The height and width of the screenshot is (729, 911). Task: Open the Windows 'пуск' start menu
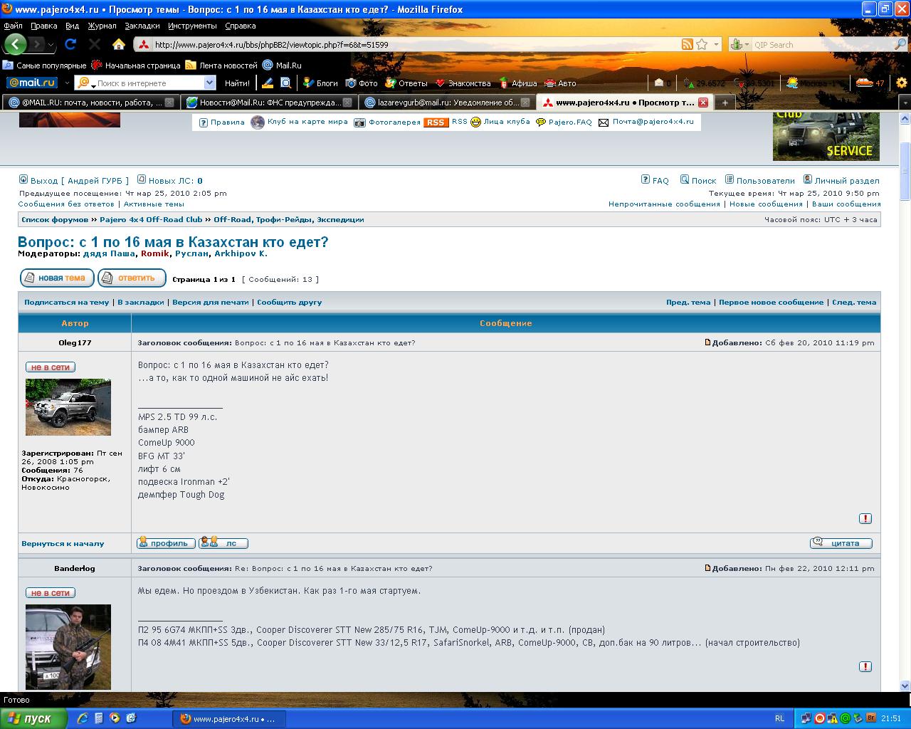(33, 718)
